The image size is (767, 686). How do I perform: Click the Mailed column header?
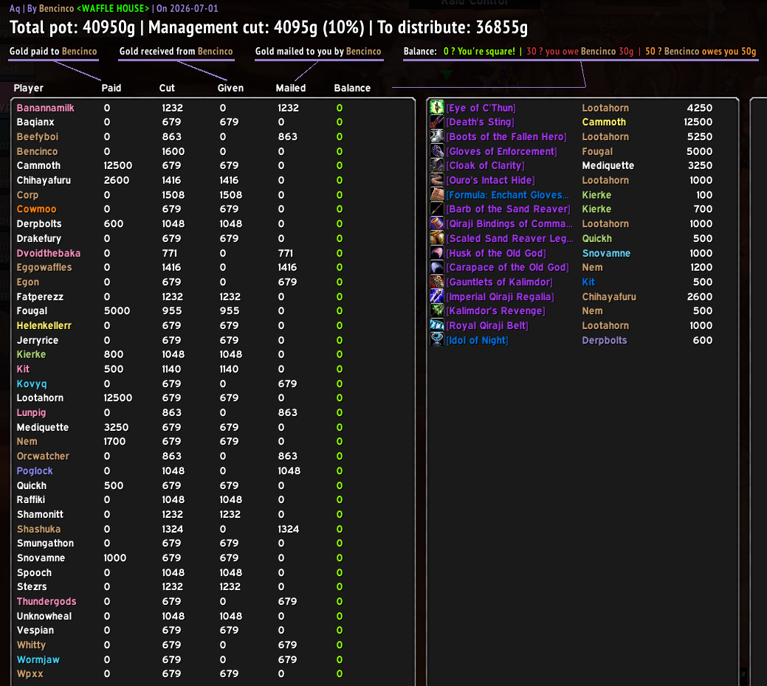coord(291,88)
